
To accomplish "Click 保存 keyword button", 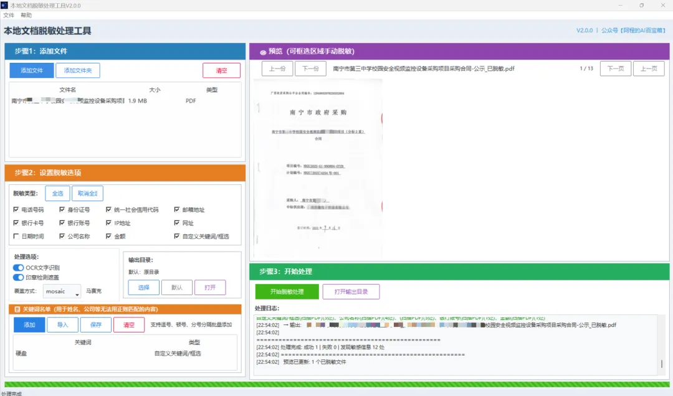I will pyautogui.click(x=96, y=325).
